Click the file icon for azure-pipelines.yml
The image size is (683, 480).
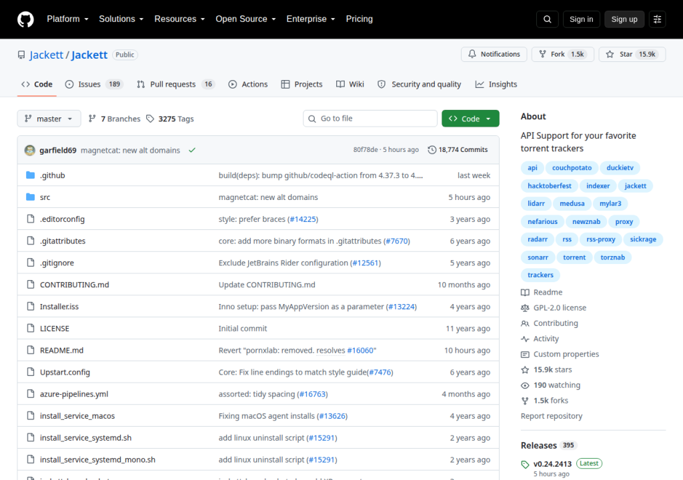tap(31, 394)
